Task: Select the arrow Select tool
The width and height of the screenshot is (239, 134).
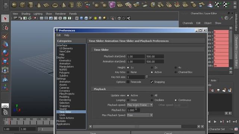Action: [5, 19]
